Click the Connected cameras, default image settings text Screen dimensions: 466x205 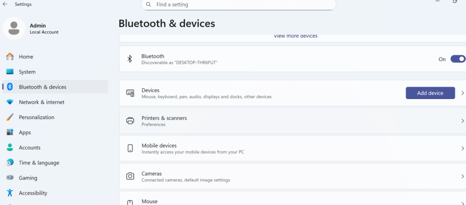pos(186,180)
